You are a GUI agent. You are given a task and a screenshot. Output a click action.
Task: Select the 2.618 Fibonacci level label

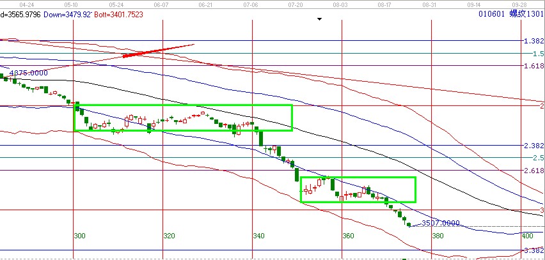[533, 171]
